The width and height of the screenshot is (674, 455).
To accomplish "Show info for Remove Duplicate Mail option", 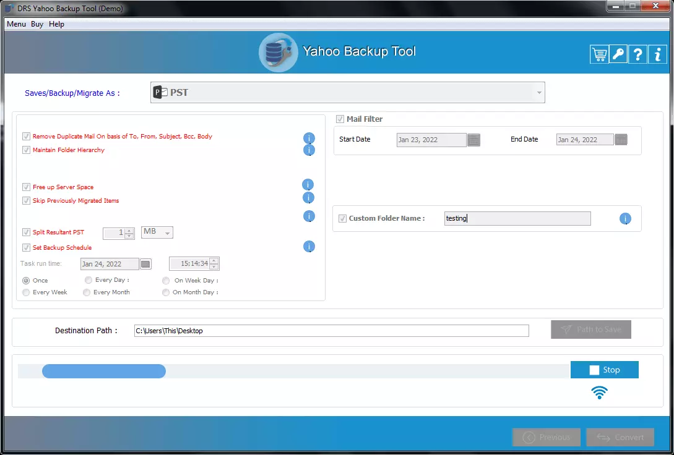I will pyautogui.click(x=309, y=138).
